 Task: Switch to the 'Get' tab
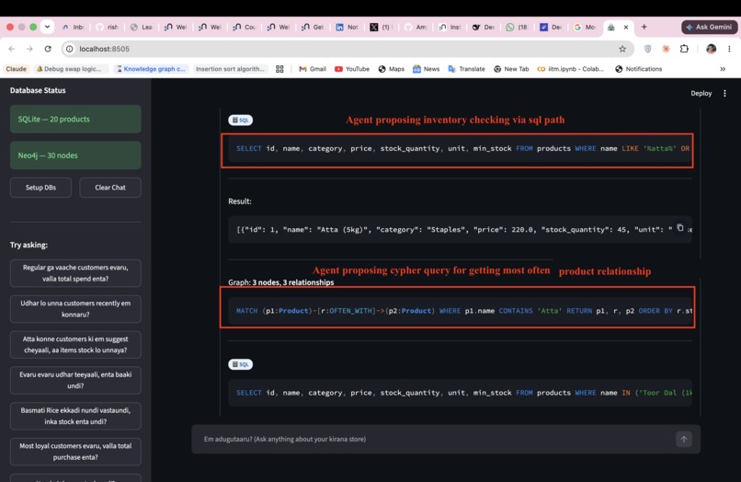coord(313,28)
